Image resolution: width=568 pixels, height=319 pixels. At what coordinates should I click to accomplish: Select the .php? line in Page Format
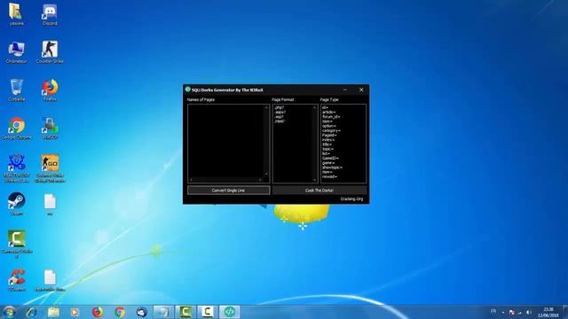[280, 108]
